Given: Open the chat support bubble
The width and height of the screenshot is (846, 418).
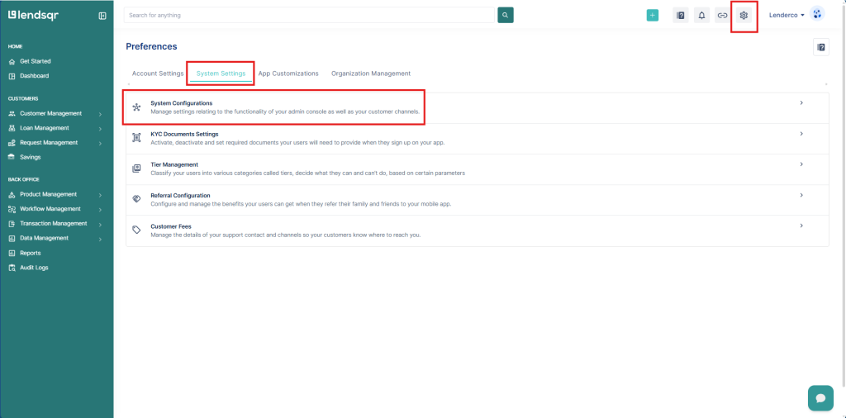Looking at the screenshot, I should point(820,397).
